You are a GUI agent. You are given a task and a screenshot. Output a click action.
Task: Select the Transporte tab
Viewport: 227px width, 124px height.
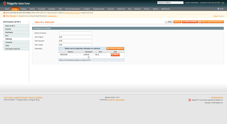[x=16, y=42]
